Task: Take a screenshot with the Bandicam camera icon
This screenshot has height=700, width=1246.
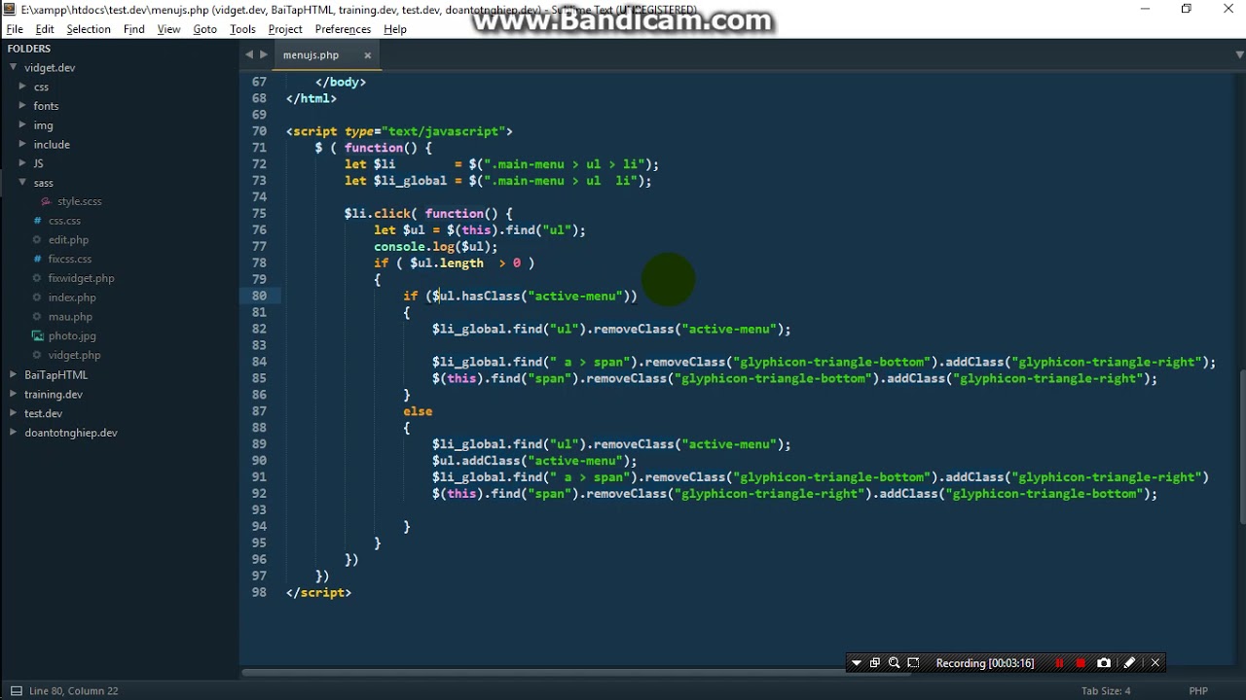Action: click(1104, 663)
